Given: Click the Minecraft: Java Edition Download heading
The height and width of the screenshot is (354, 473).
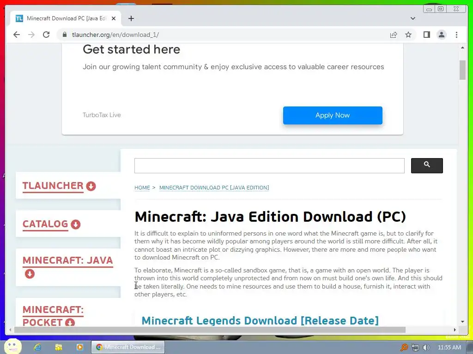Looking at the screenshot, I should 270,217.
